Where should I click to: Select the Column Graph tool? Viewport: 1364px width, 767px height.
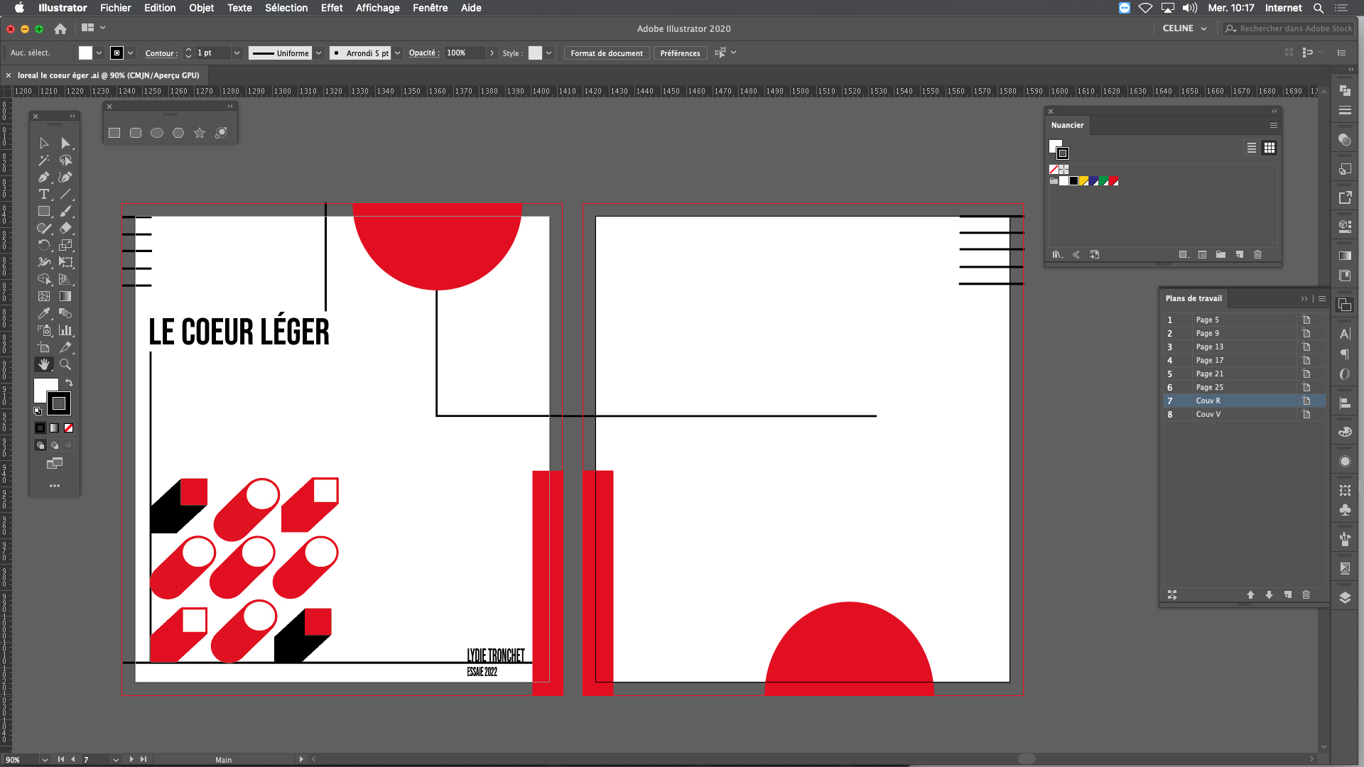point(65,331)
